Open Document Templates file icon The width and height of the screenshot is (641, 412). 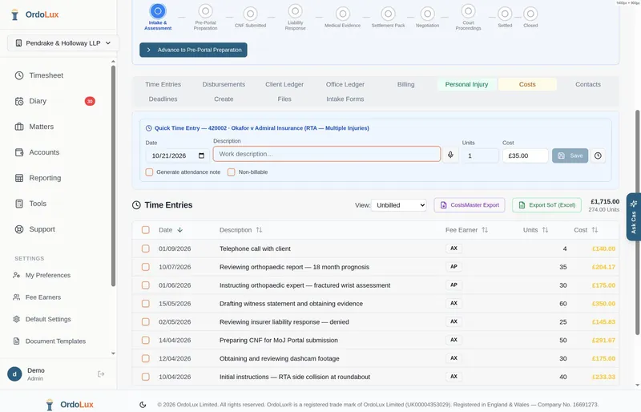click(16, 341)
